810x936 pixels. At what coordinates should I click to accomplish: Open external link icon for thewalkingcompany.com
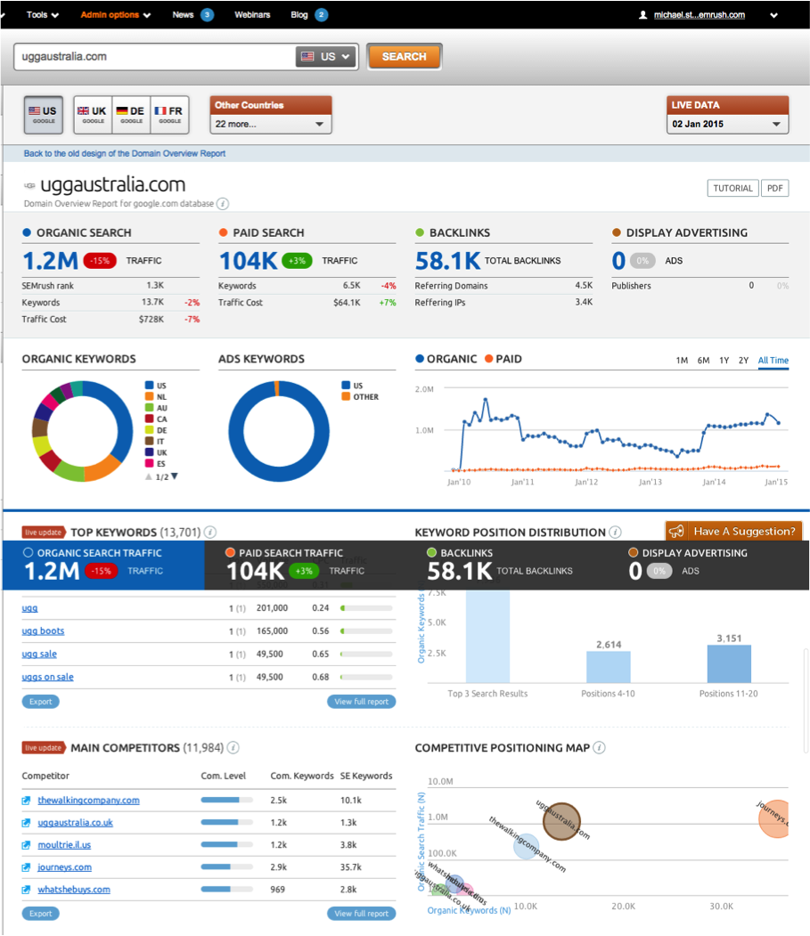coord(26,801)
